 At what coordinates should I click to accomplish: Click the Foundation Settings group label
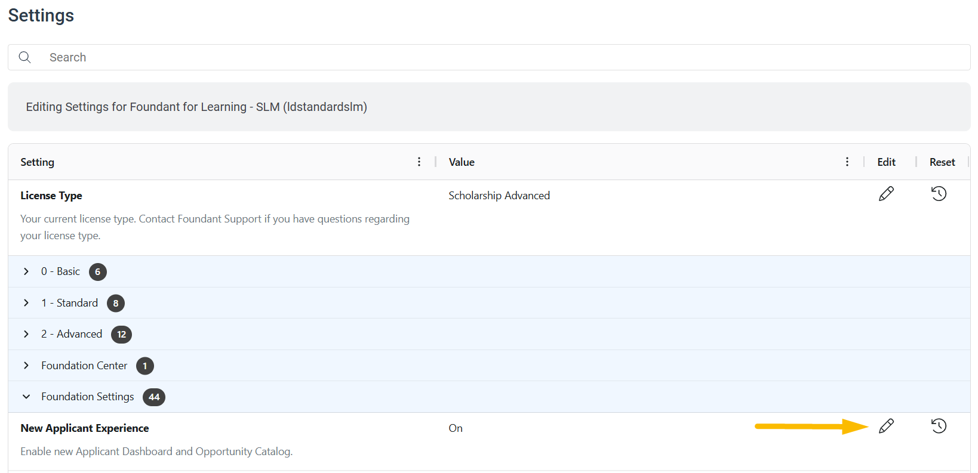pos(88,397)
